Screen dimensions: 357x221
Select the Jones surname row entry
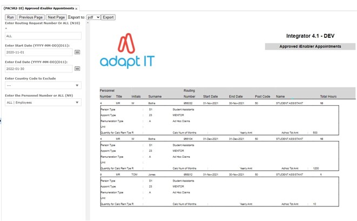click(x=153, y=175)
